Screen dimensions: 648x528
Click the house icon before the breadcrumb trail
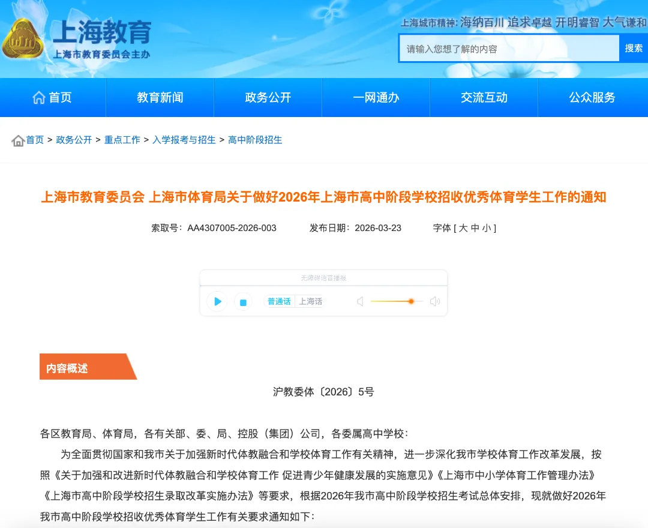tap(17, 140)
